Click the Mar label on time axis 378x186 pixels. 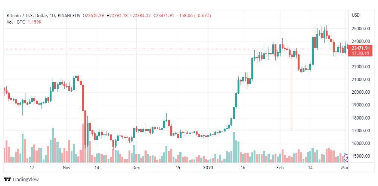point(345,168)
